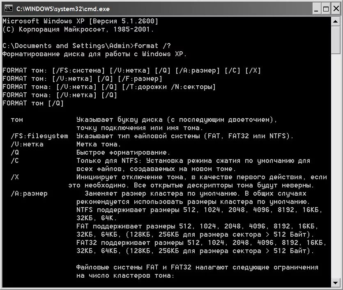Open the cmd.exe system menu icon
The width and height of the screenshot is (343, 290).
9,9
